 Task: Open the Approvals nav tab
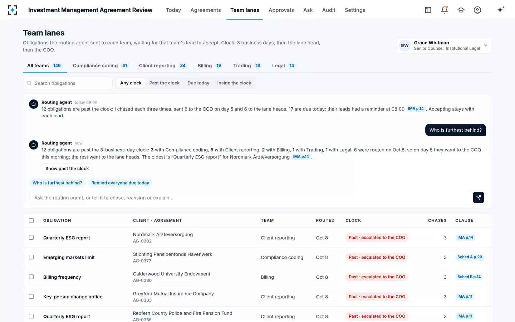coord(281,10)
